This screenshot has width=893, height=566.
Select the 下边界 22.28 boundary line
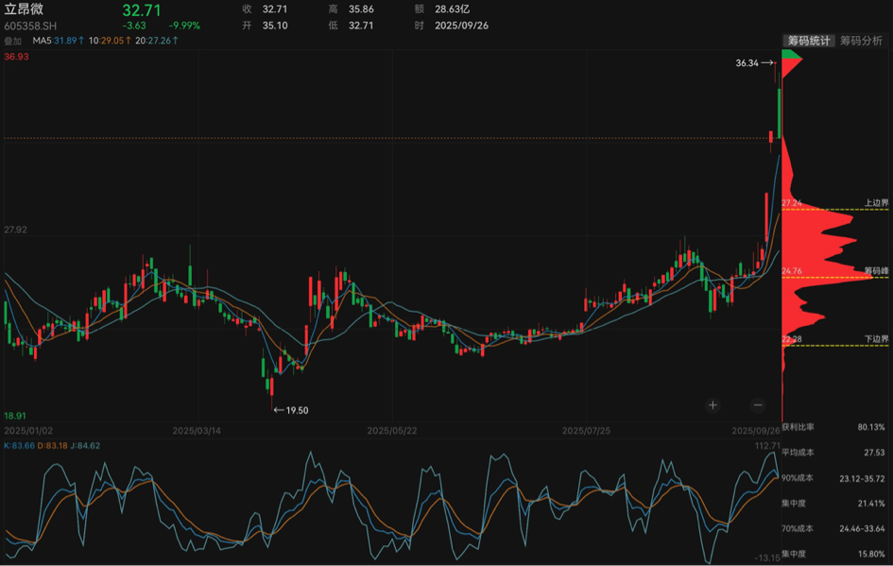835,345
